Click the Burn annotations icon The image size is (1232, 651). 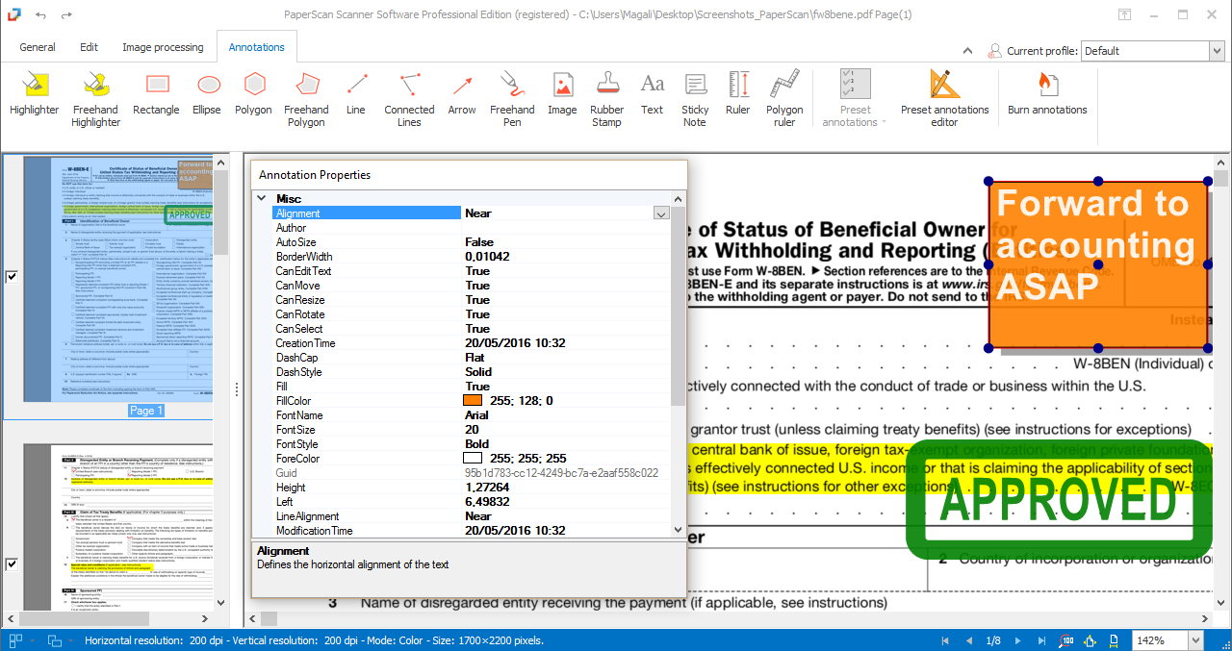coord(1046,94)
